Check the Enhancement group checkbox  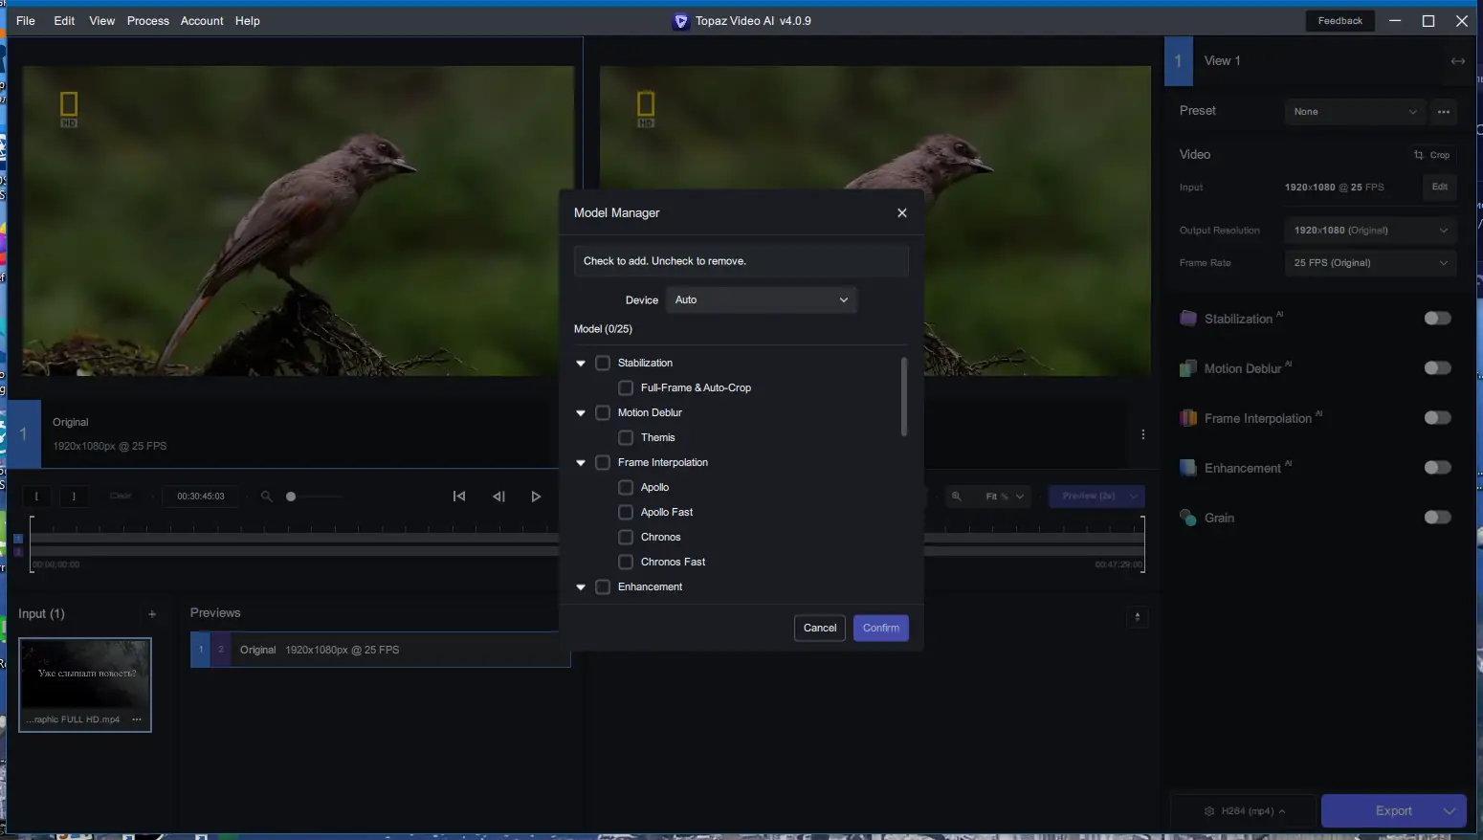[603, 586]
